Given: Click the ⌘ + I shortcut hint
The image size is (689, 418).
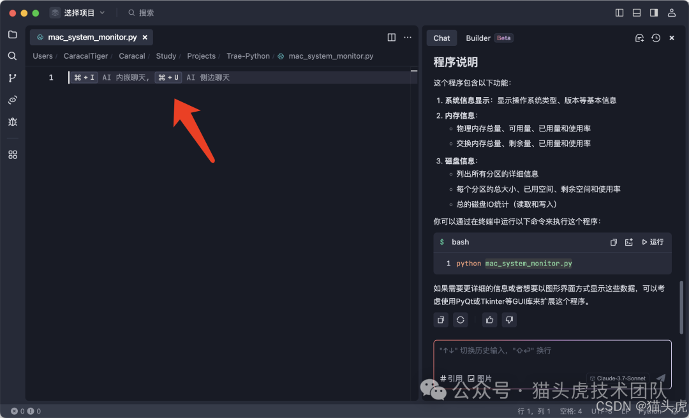Looking at the screenshot, I should click(x=84, y=77).
